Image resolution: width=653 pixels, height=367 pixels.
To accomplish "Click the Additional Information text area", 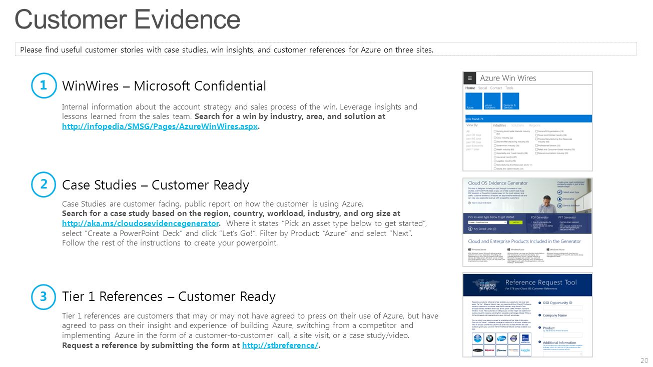I will tap(562, 353).
